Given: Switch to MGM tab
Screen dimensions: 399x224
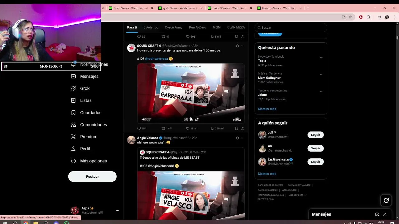Looking at the screenshot, I should (217, 27).
